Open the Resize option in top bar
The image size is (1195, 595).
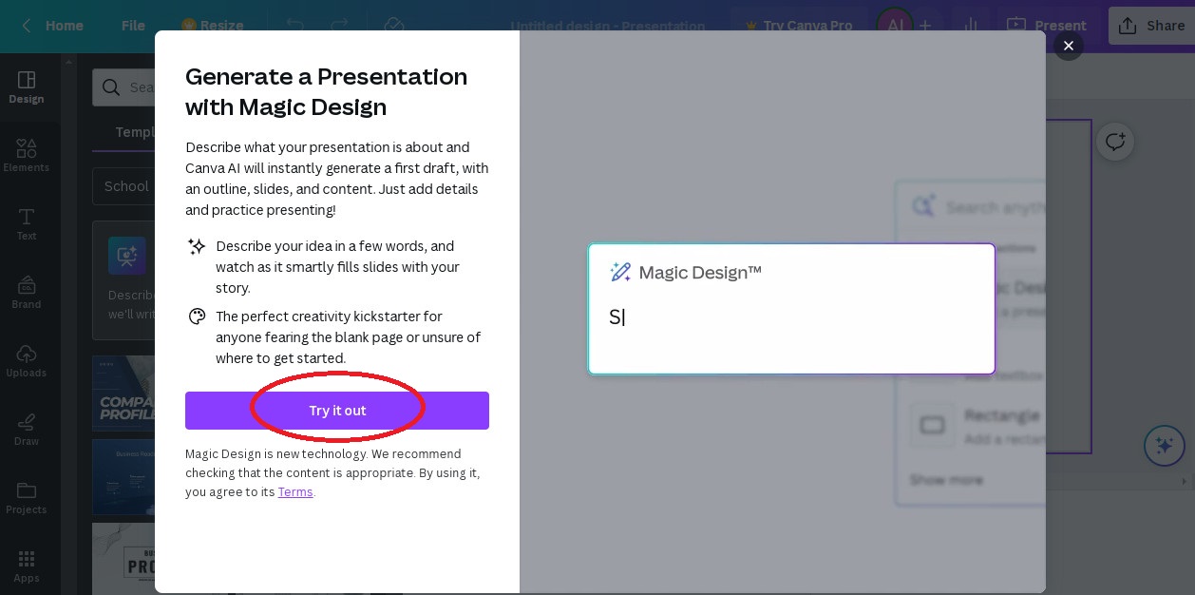click(x=212, y=26)
